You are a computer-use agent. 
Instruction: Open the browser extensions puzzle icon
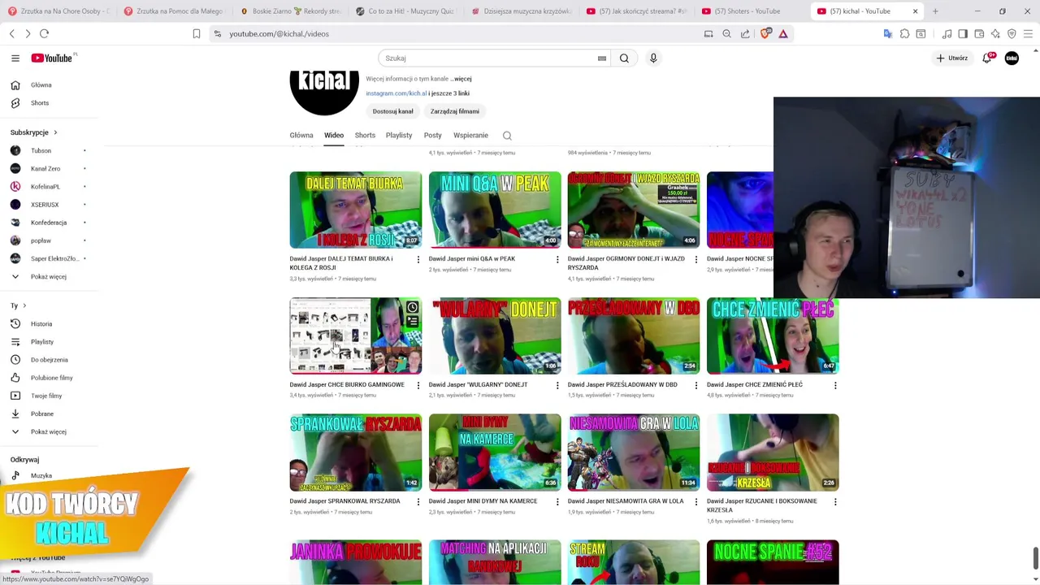click(904, 33)
